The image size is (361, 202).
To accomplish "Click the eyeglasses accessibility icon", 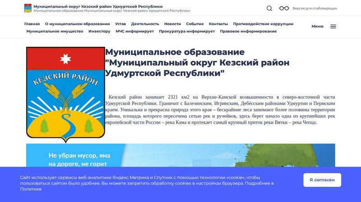I will 284,8.
